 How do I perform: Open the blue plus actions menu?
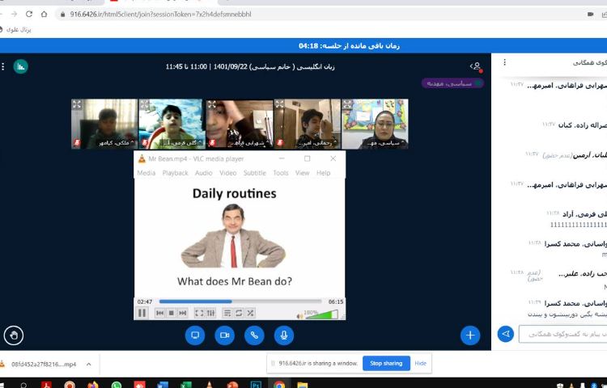pos(470,335)
